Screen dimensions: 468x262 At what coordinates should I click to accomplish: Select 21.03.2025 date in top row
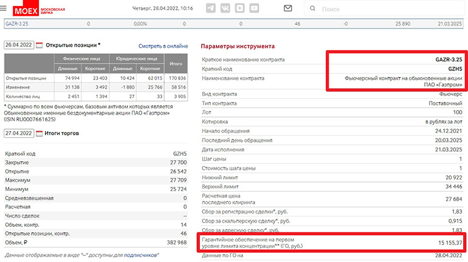point(450,24)
